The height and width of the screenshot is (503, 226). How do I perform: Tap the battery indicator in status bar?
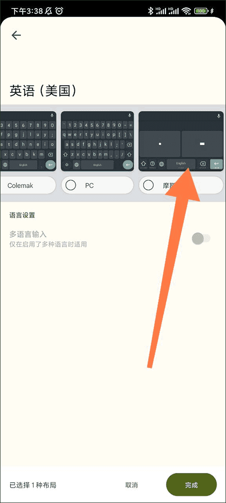[x=201, y=11]
